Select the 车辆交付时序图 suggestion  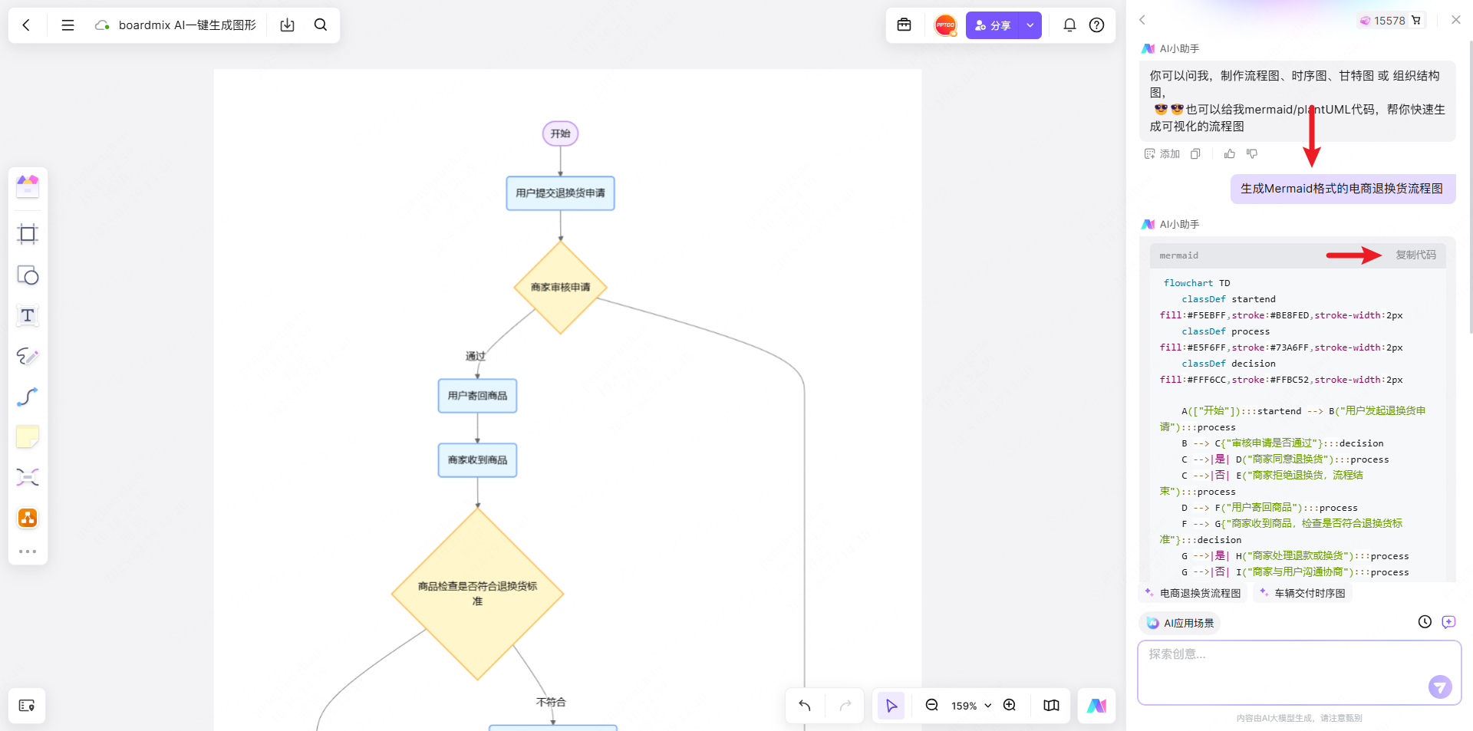point(1303,593)
